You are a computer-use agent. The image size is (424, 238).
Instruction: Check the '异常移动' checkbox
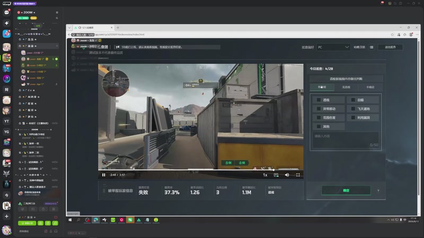click(319, 109)
